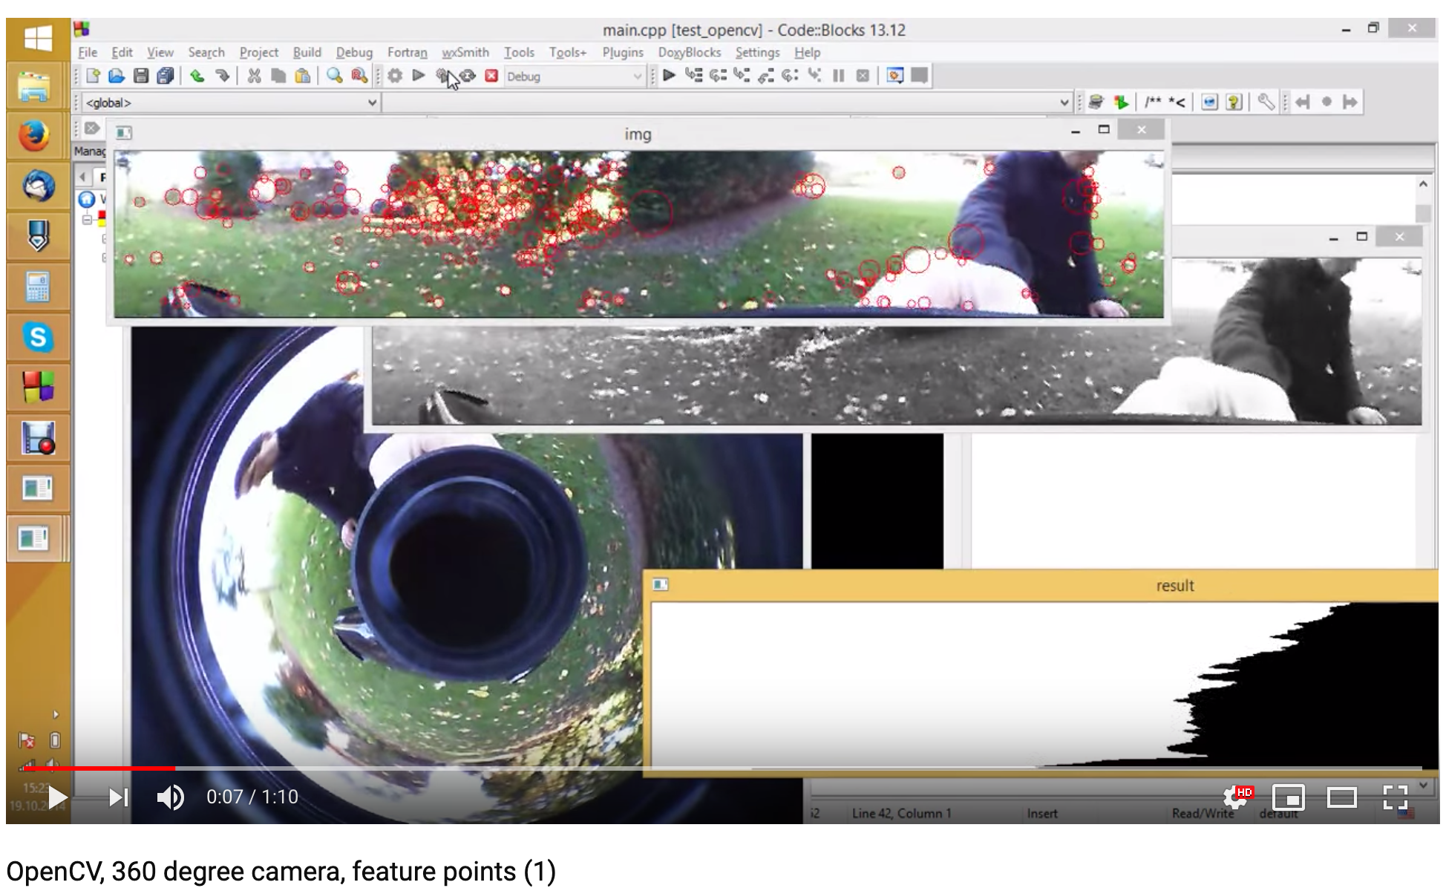1446x888 pixels.
Task: Pause the debugger with the break icon
Action: click(x=839, y=75)
